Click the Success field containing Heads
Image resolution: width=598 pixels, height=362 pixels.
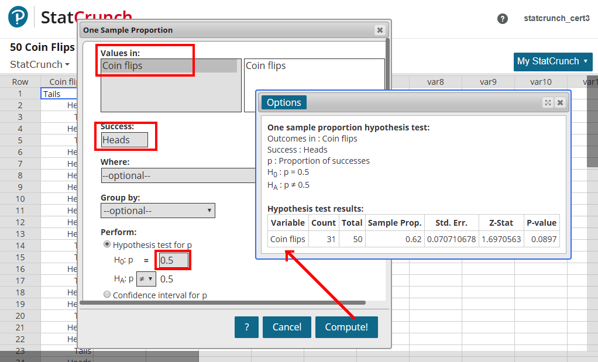tap(124, 140)
